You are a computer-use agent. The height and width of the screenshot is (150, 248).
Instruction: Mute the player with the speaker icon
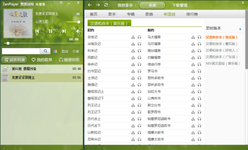(78, 31)
